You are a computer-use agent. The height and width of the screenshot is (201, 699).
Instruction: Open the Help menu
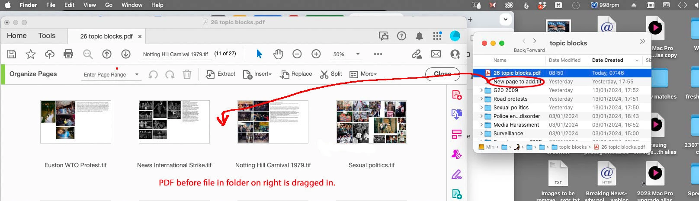click(157, 5)
